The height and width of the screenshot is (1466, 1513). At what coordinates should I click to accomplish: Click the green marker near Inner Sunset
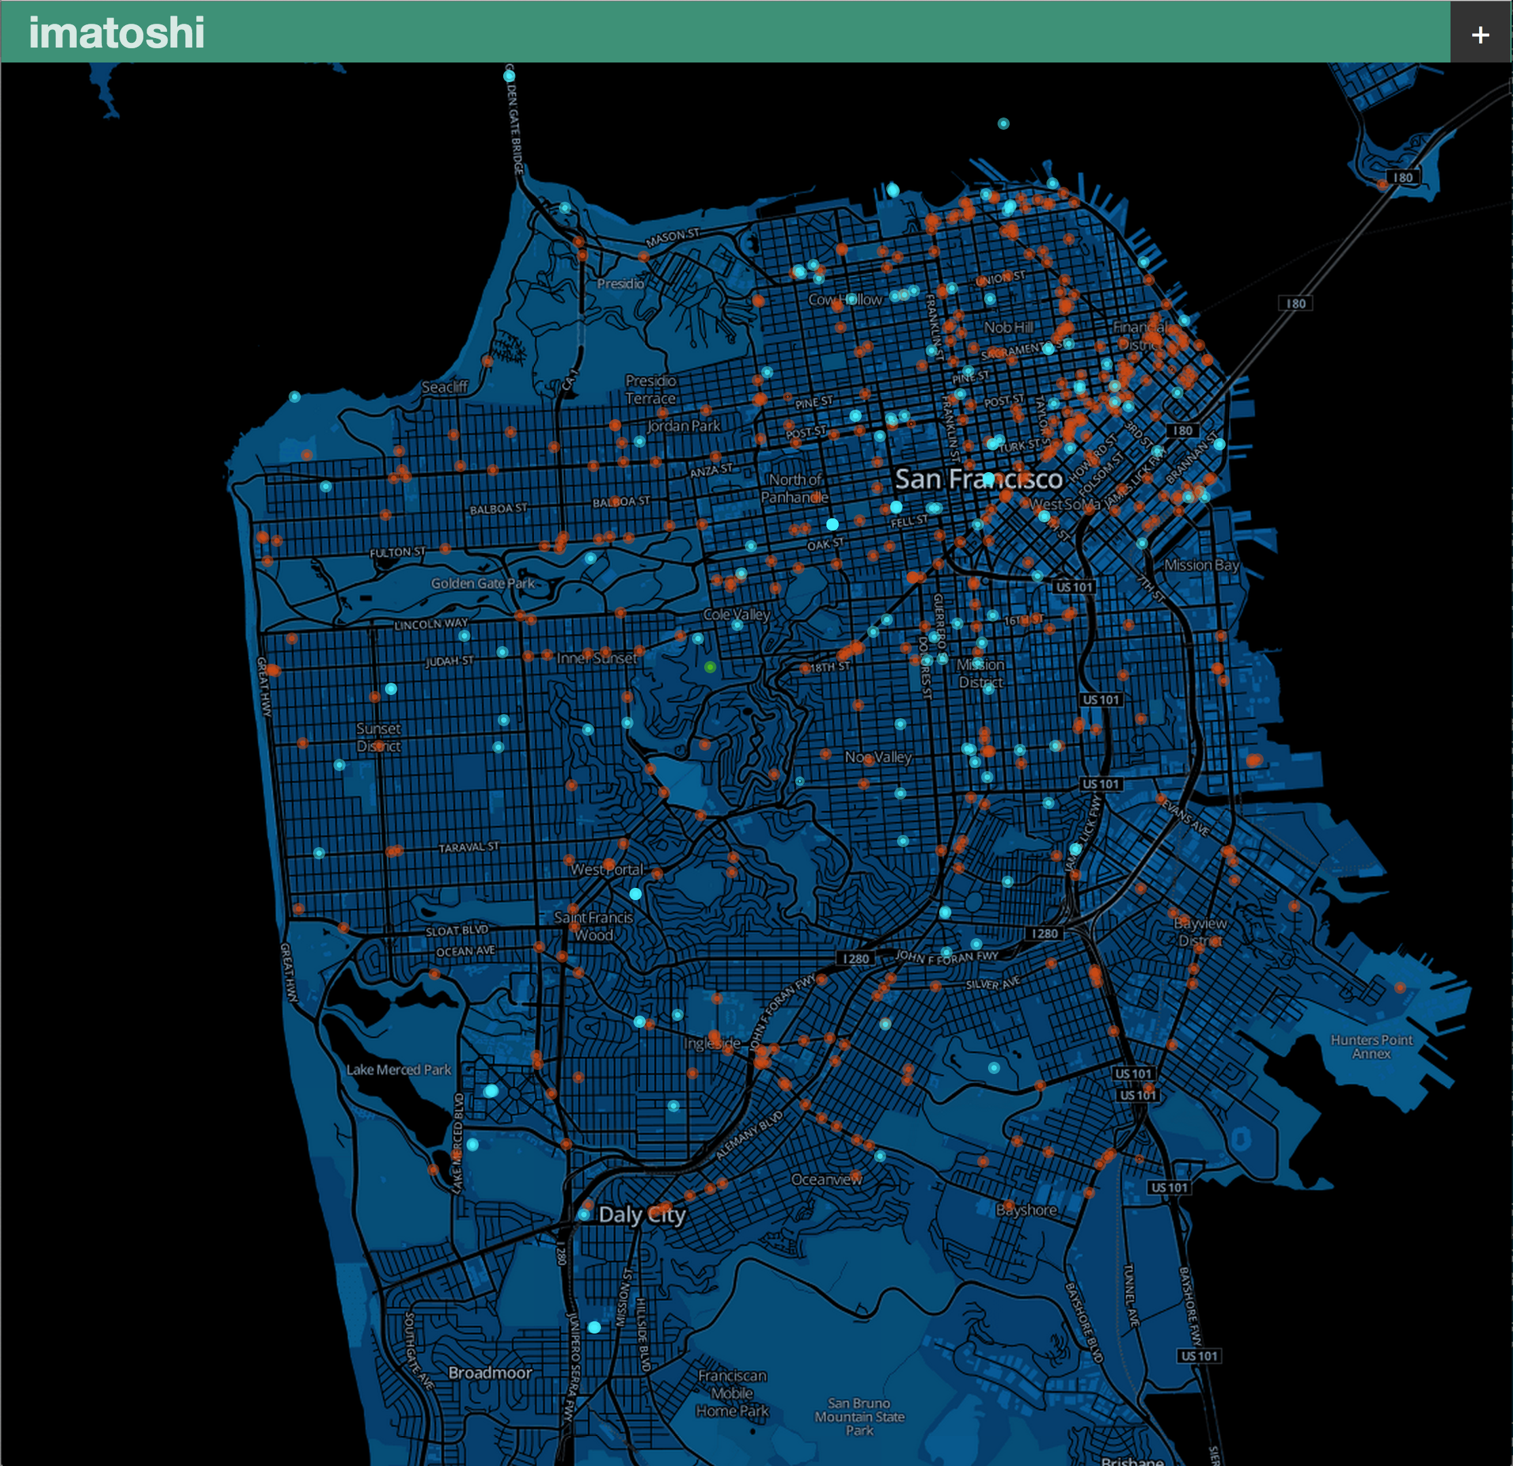coord(710,666)
